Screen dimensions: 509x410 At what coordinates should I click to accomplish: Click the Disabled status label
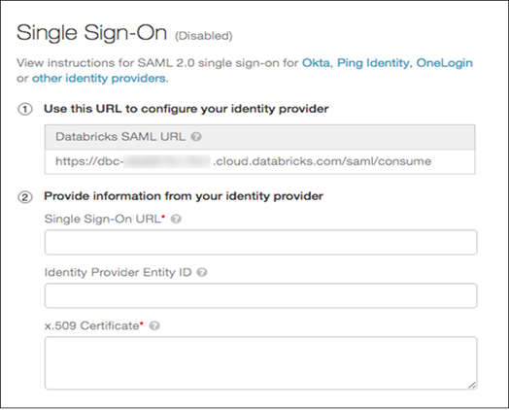coord(204,36)
